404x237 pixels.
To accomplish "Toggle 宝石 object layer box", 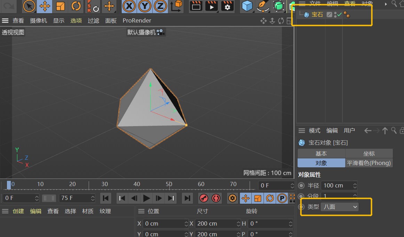I will pos(329,15).
